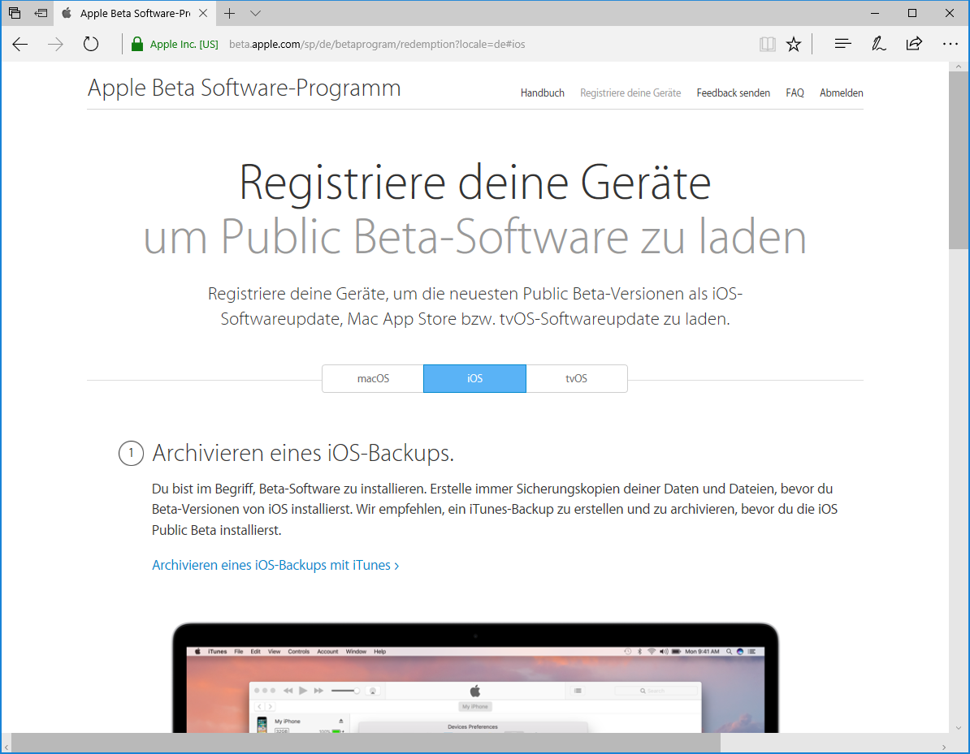This screenshot has width=970, height=754.
Task: Click the browser Back arrow
Action: [x=20, y=45]
